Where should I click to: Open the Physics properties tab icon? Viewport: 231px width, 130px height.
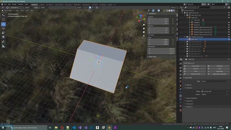pos(180,96)
